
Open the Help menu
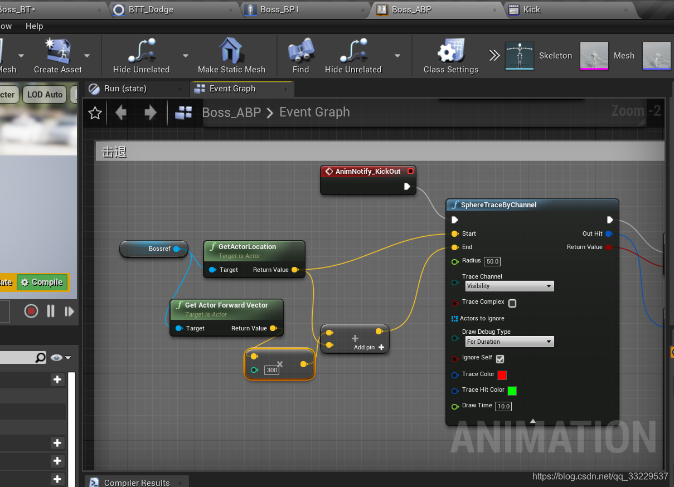click(x=34, y=26)
